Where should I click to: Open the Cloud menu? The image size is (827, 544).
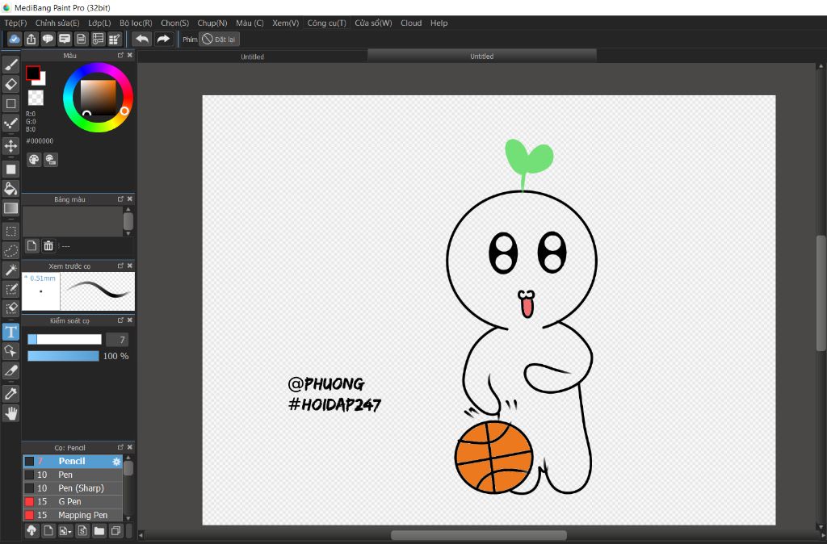click(411, 23)
